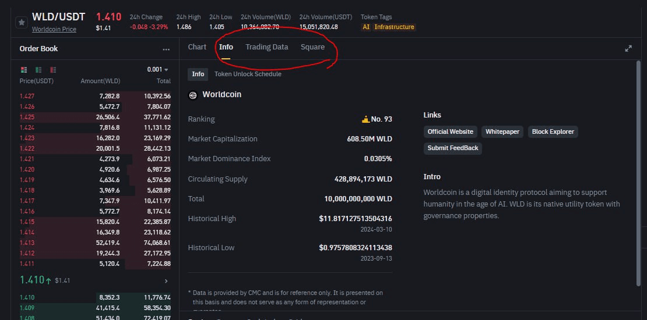Viewport: 647px width, 320px height.
Task: Click the current price 1.410 in order book
Action: [x=32, y=280]
